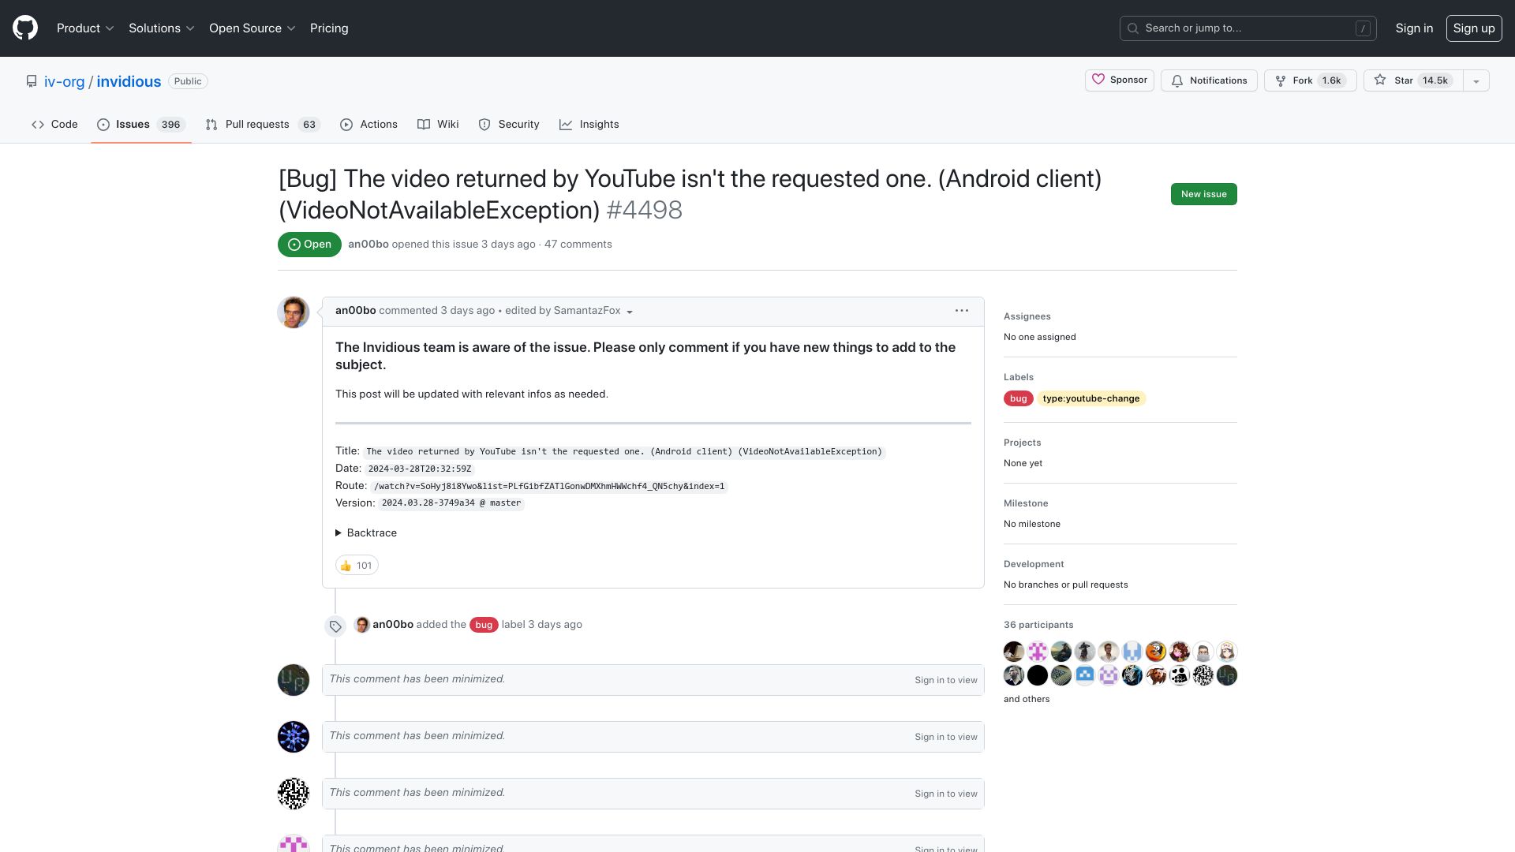The width and height of the screenshot is (1515, 852).
Task: Open the star lists dropdown arrow
Action: tap(1476, 80)
